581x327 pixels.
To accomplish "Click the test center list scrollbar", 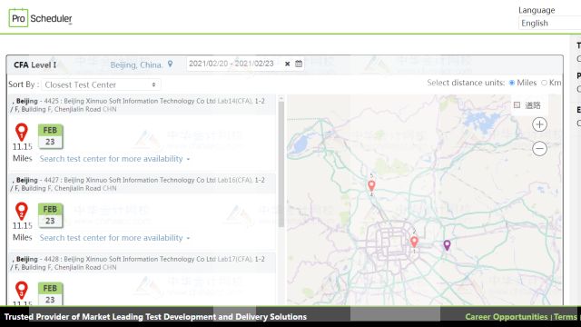I will click(281, 163).
